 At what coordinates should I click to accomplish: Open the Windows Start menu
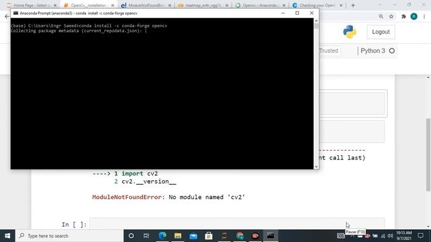pos(7,236)
